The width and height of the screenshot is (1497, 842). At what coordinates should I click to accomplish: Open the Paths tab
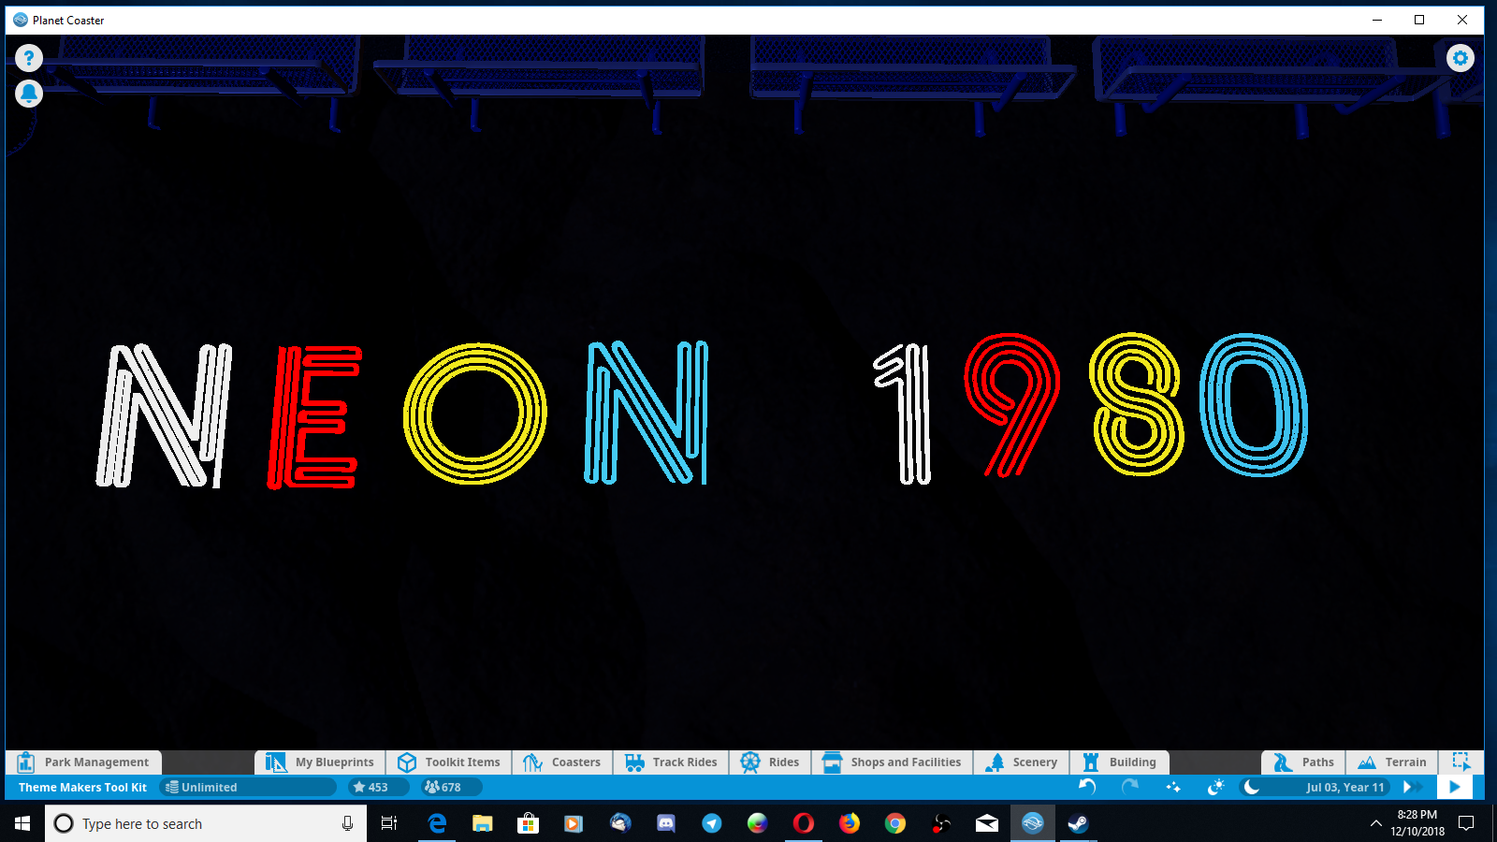1304,762
